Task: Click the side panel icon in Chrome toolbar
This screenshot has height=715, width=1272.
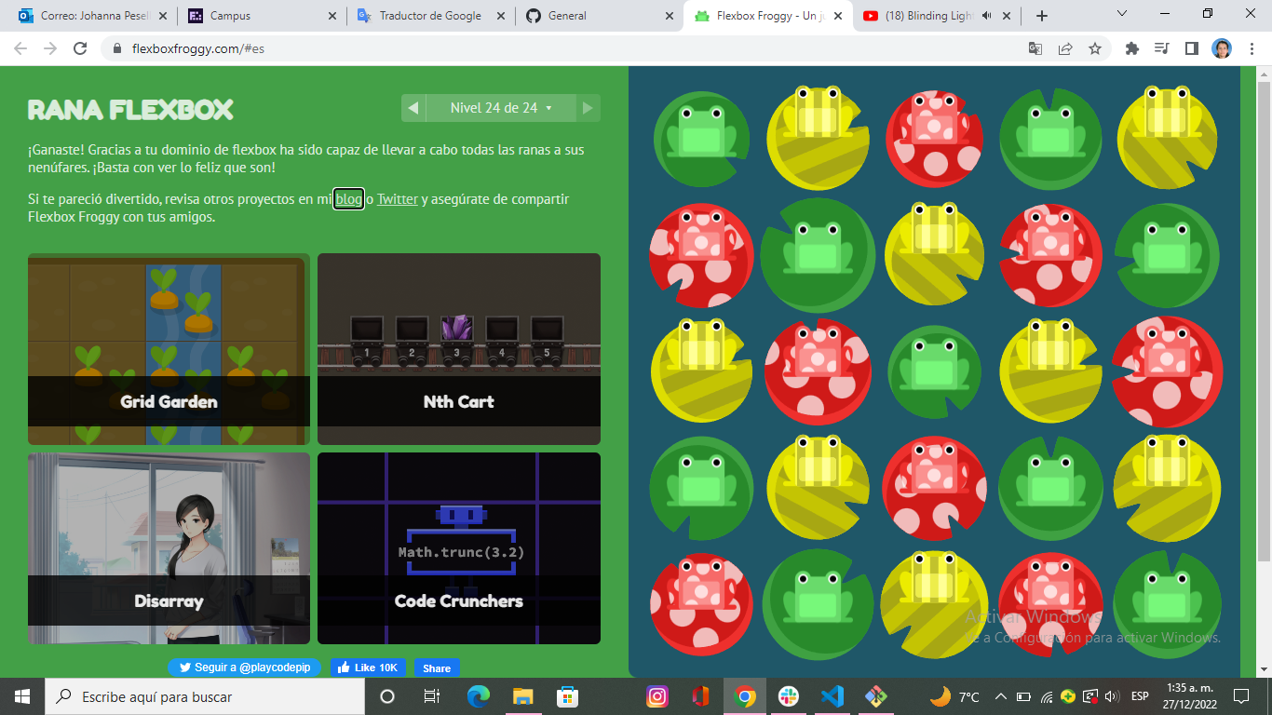Action: [1194, 48]
